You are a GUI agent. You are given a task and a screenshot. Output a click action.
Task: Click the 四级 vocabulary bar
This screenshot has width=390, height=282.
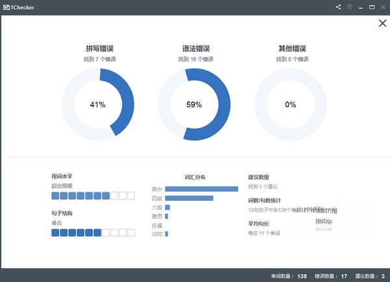(x=189, y=198)
